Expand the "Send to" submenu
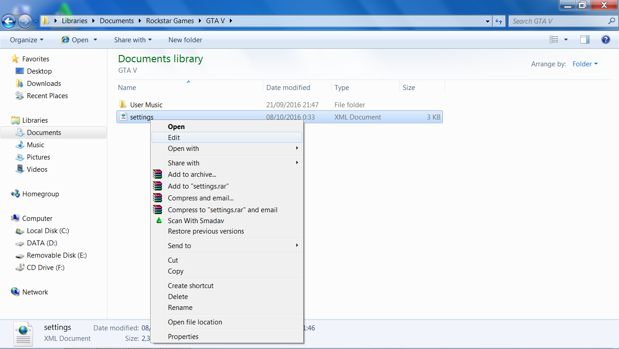Image resolution: width=619 pixels, height=349 pixels. click(179, 245)
